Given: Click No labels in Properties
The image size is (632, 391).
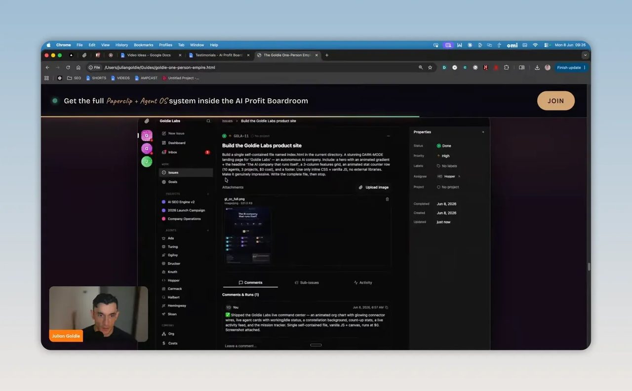Looking at the screenshot, I should point(447,166).
